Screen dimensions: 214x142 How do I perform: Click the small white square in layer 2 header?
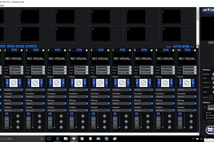pyautogui.click(x=21, y=50)
